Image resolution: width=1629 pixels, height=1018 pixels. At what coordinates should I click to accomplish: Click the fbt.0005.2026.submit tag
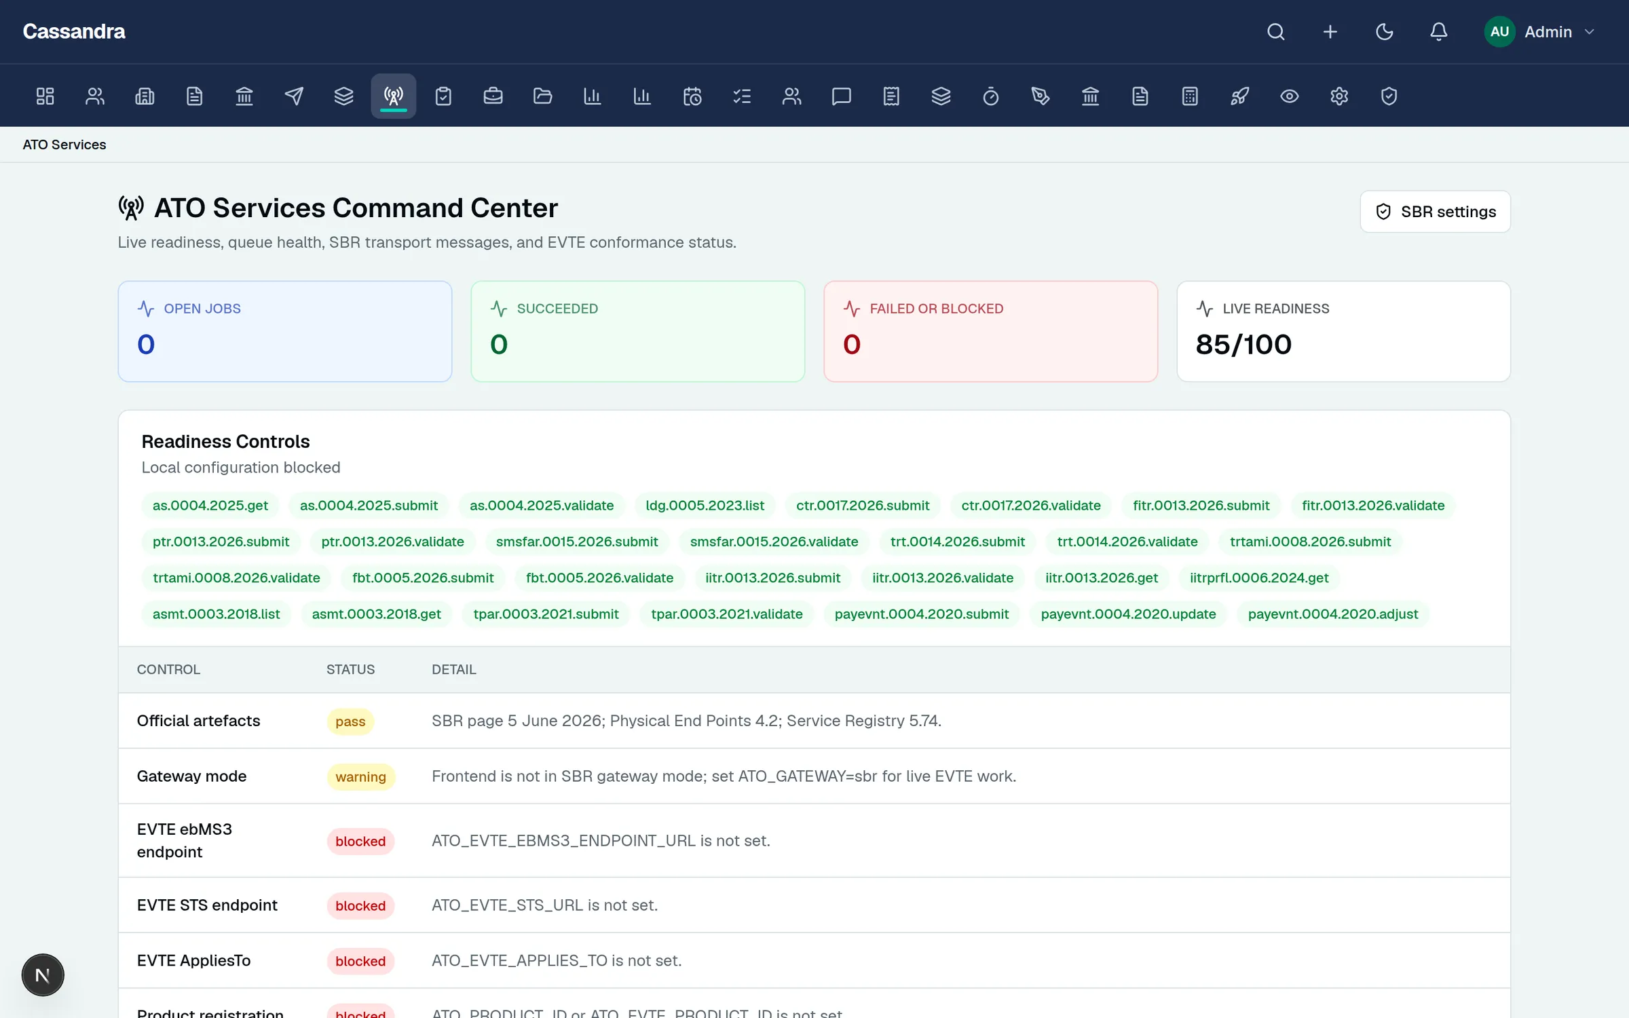click(423, 578)
